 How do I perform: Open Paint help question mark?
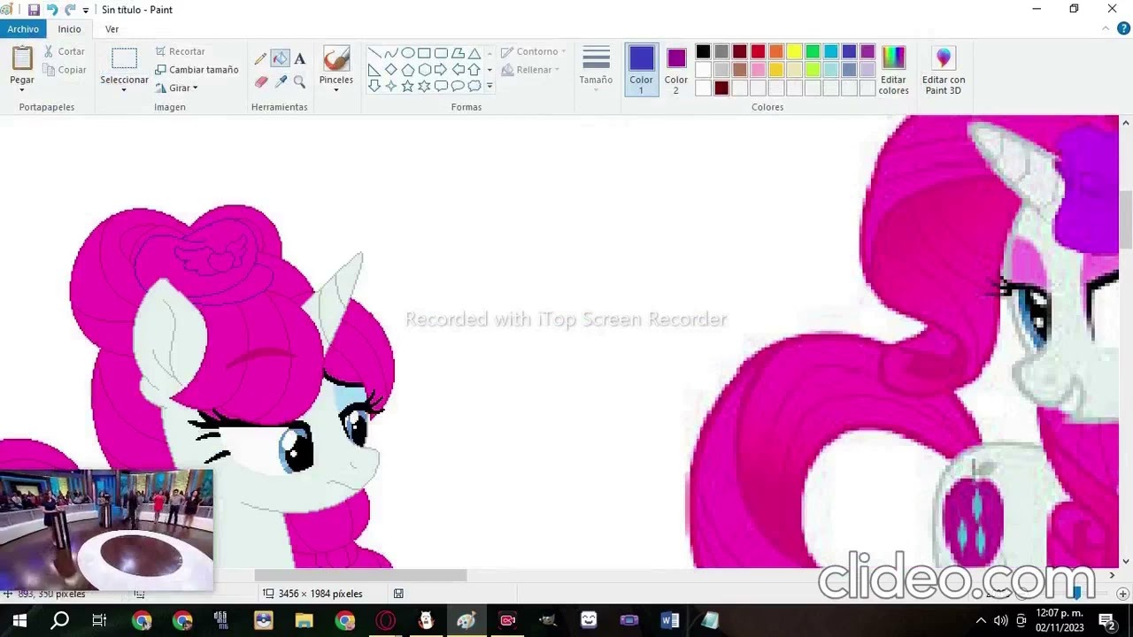pos(1124,29)
